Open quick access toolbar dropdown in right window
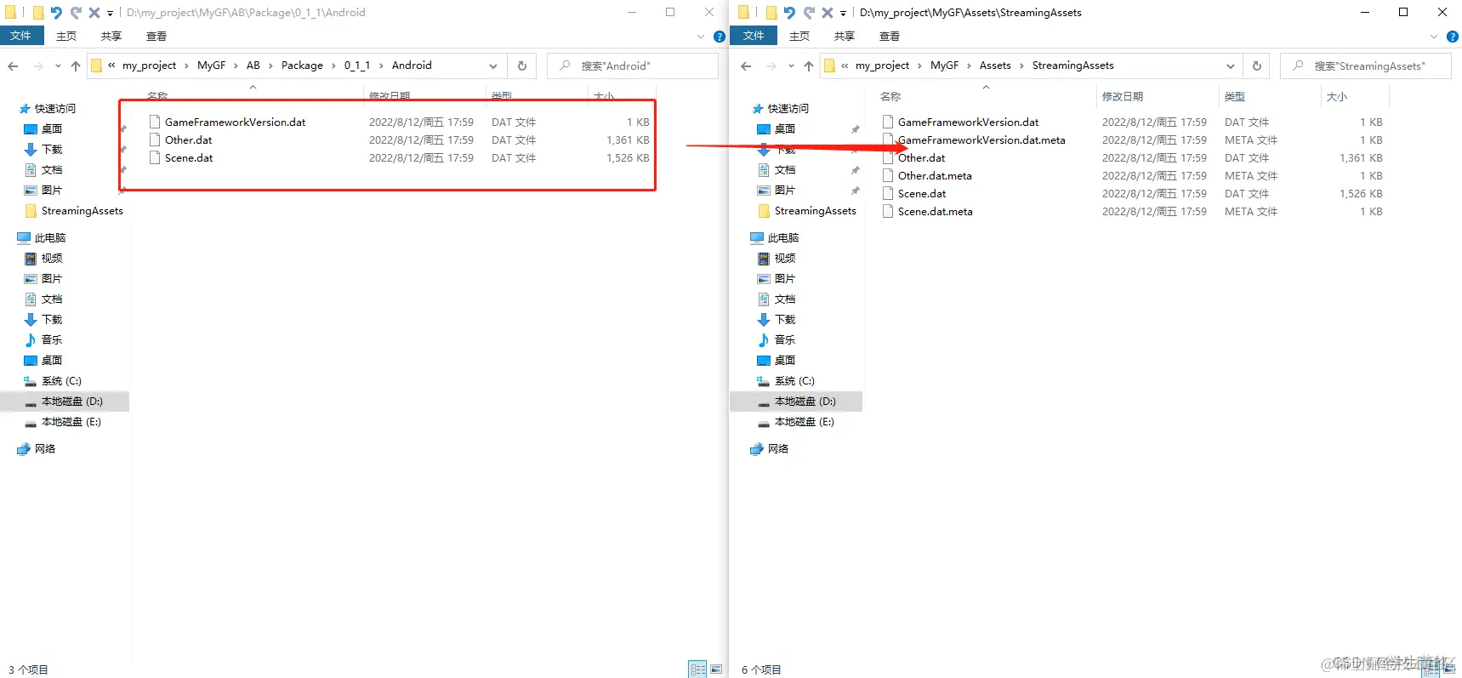 click(x=843, y=14)
